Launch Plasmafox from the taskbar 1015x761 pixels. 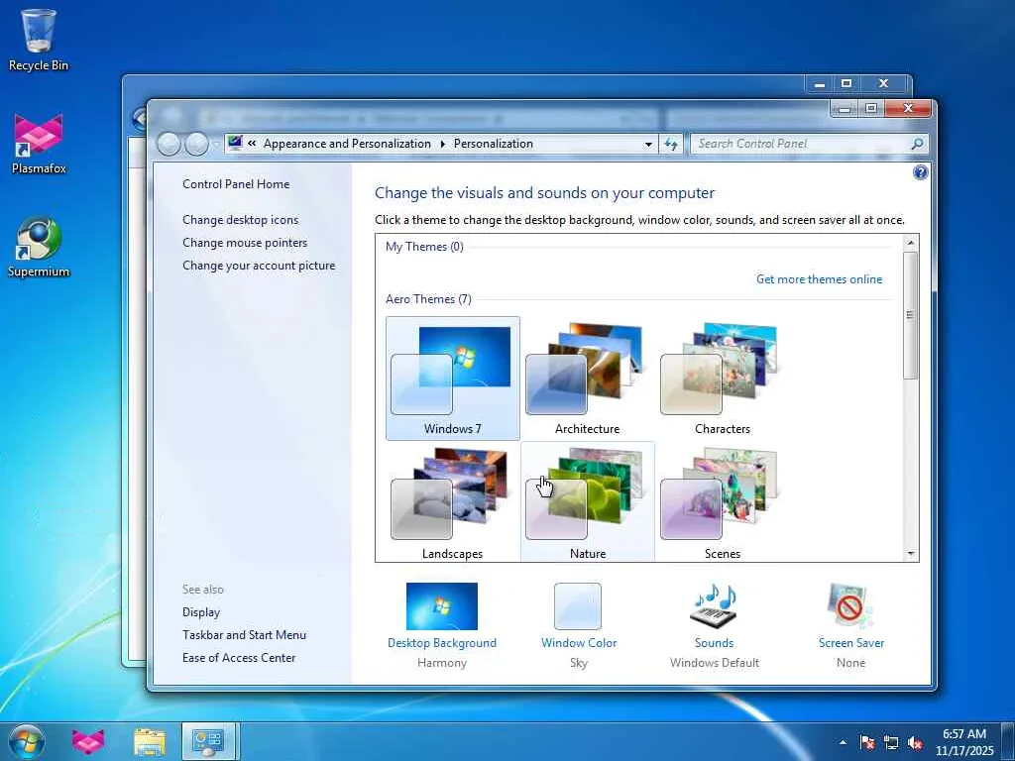88,741
